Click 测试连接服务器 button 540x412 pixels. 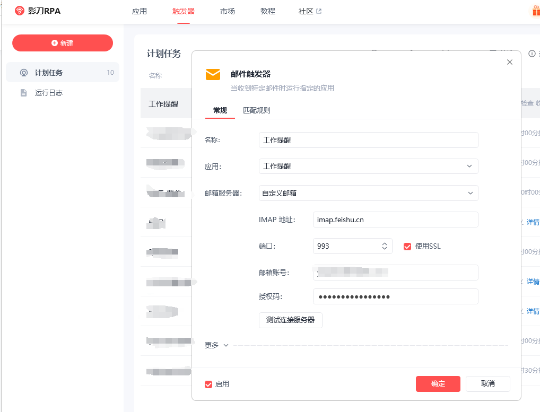[291, 320]
